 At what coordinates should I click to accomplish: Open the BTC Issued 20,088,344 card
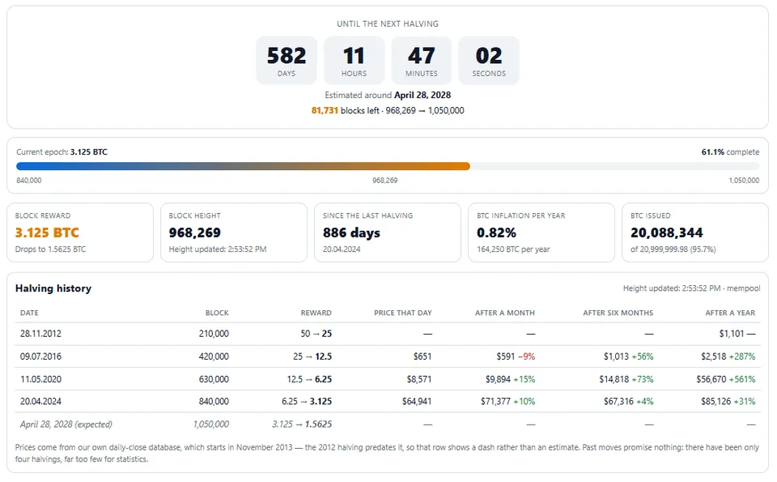click(x=695, y=232)
